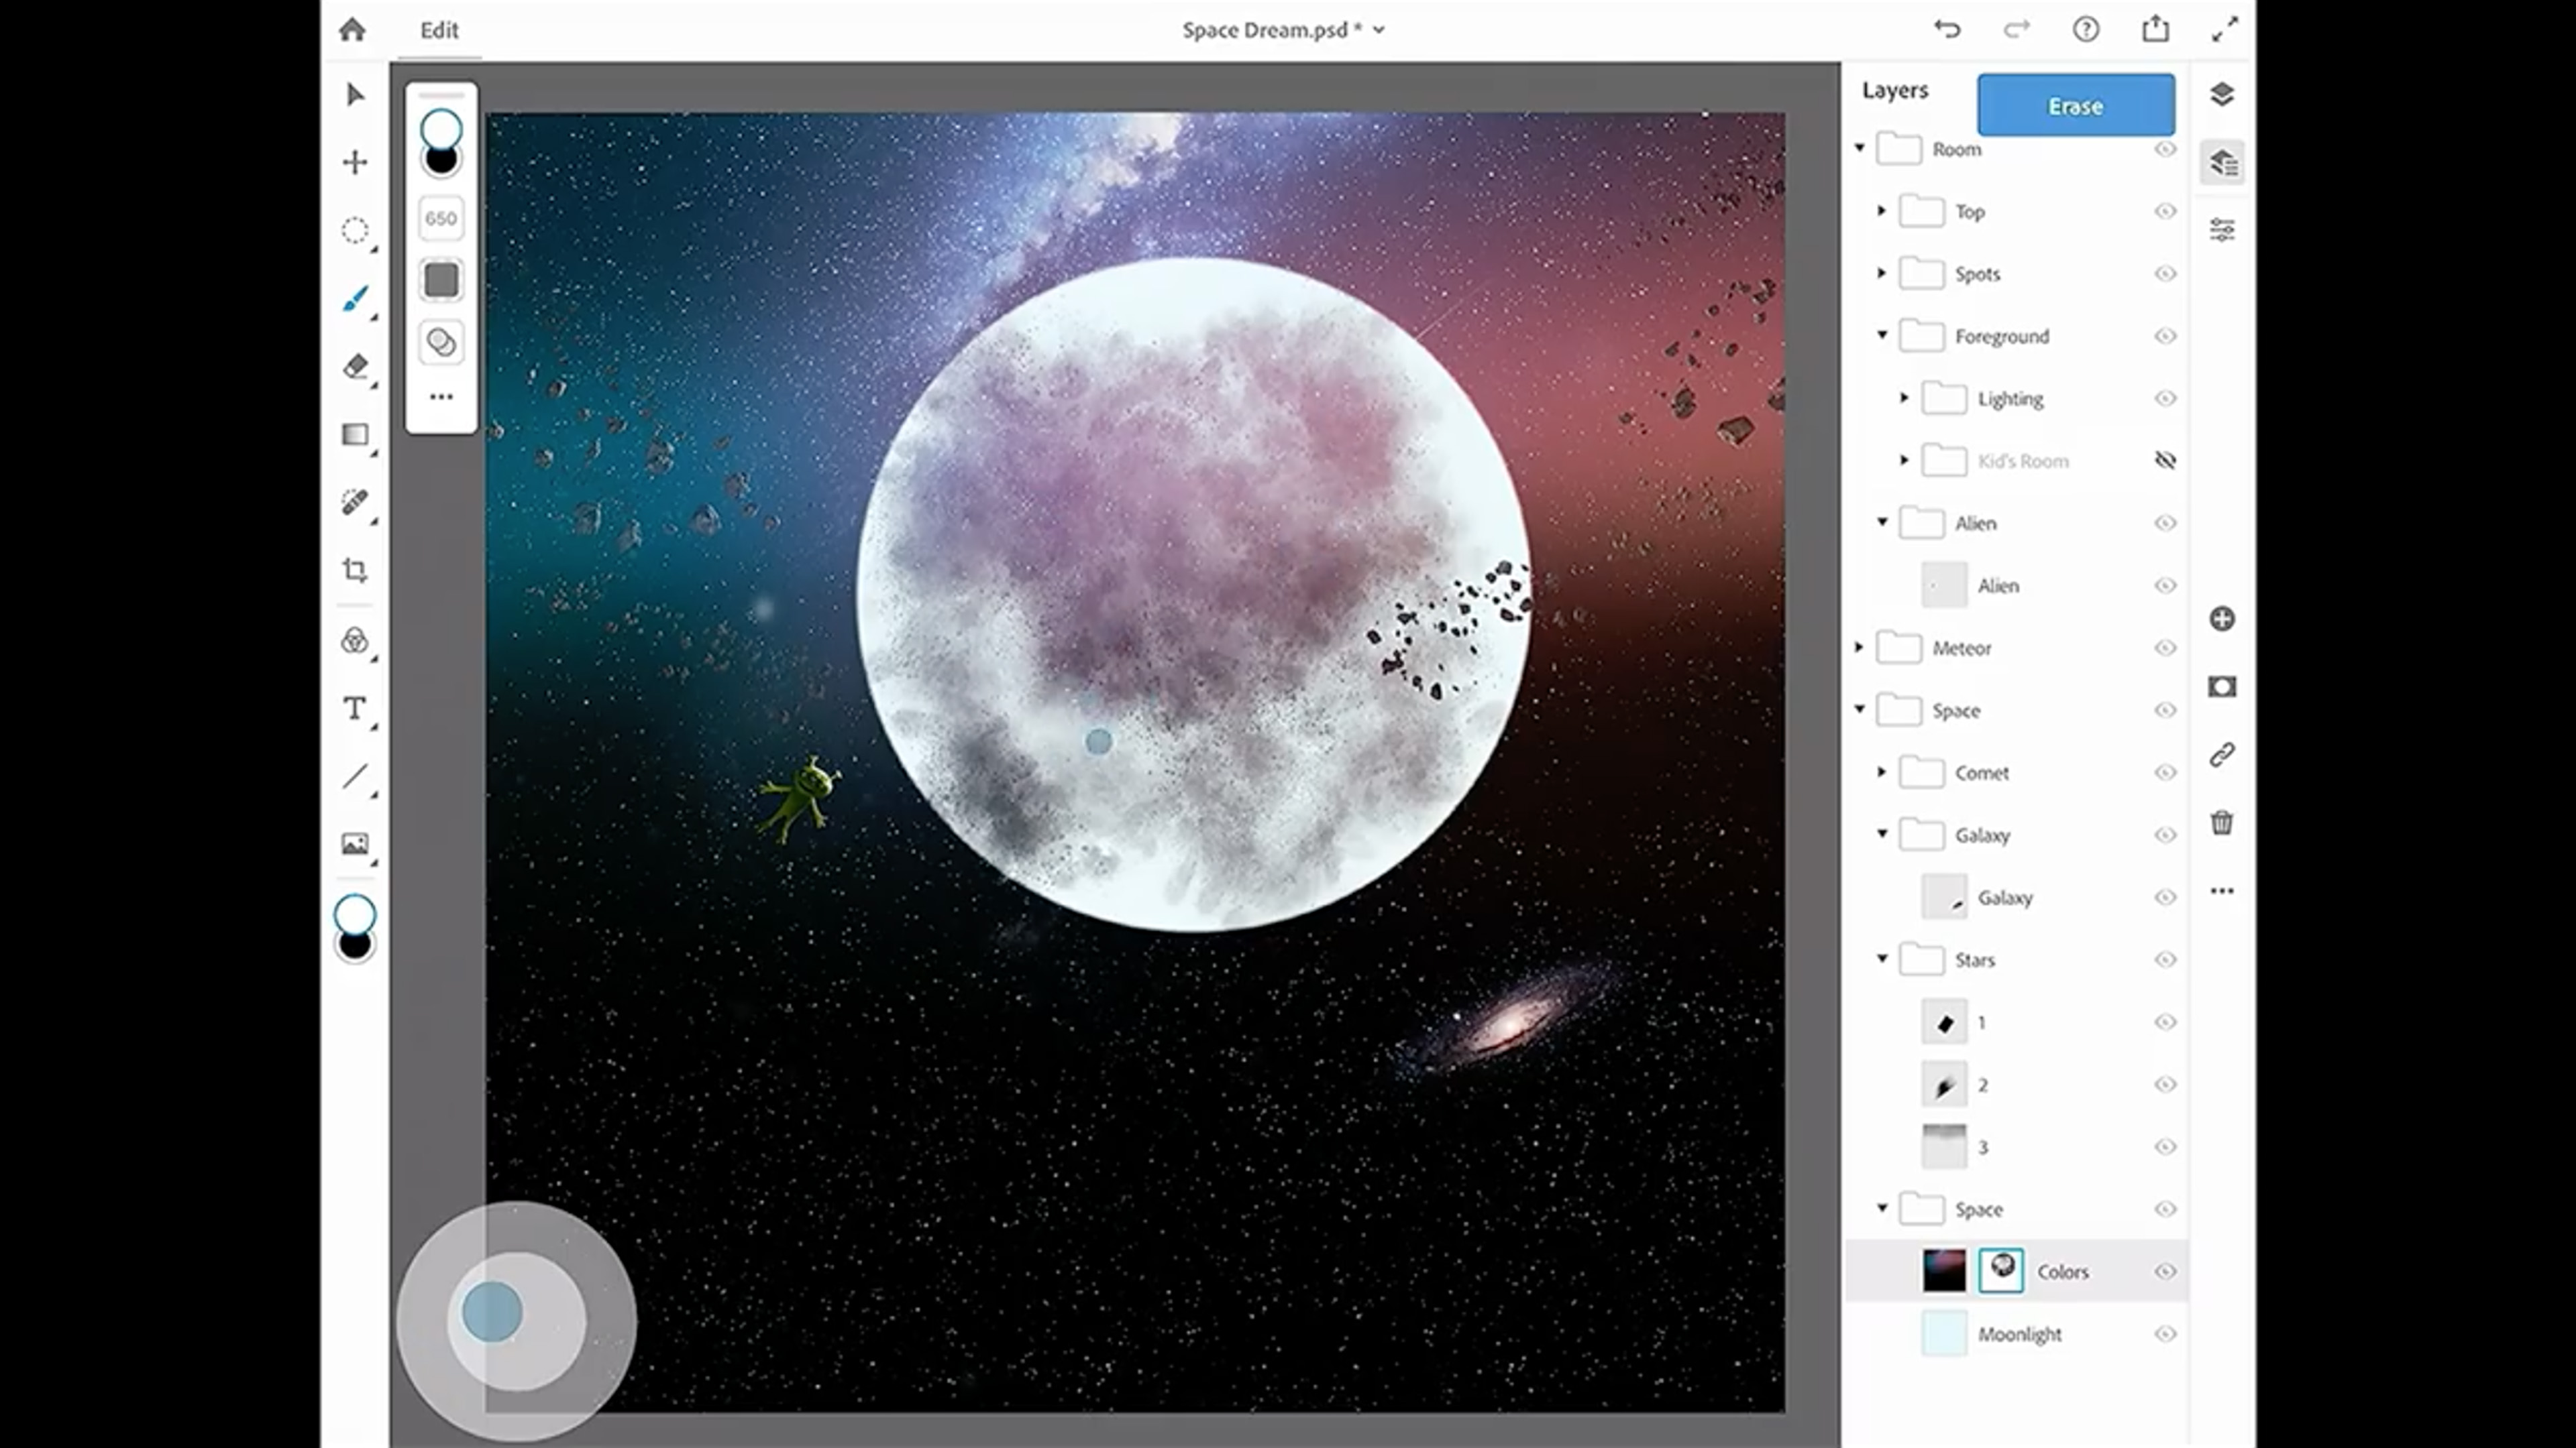The height and width of the screenshot is (1448, 2576).
Task: Show the hidden Kid's Room group
Action: 2165,461
